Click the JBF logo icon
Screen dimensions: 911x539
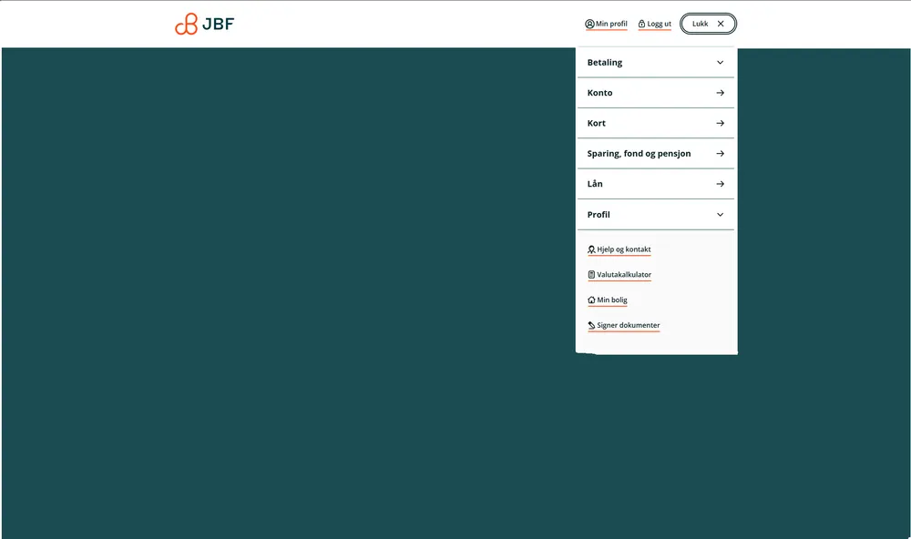tap(186, 25)
